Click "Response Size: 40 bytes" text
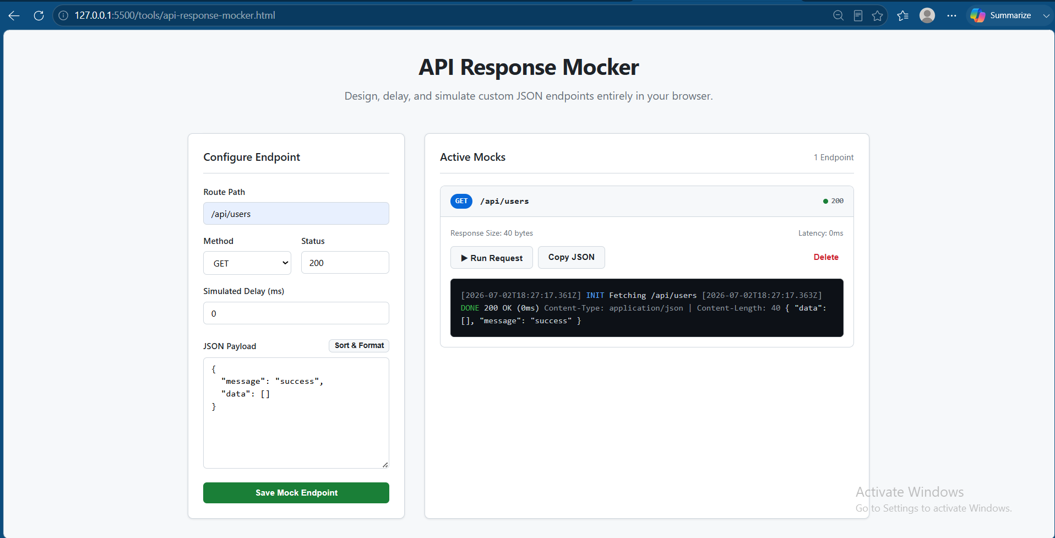 coord(492,233)
